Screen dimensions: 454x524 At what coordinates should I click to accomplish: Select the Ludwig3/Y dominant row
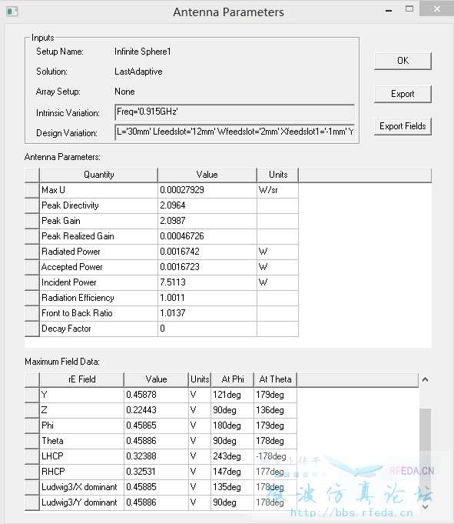161,502
